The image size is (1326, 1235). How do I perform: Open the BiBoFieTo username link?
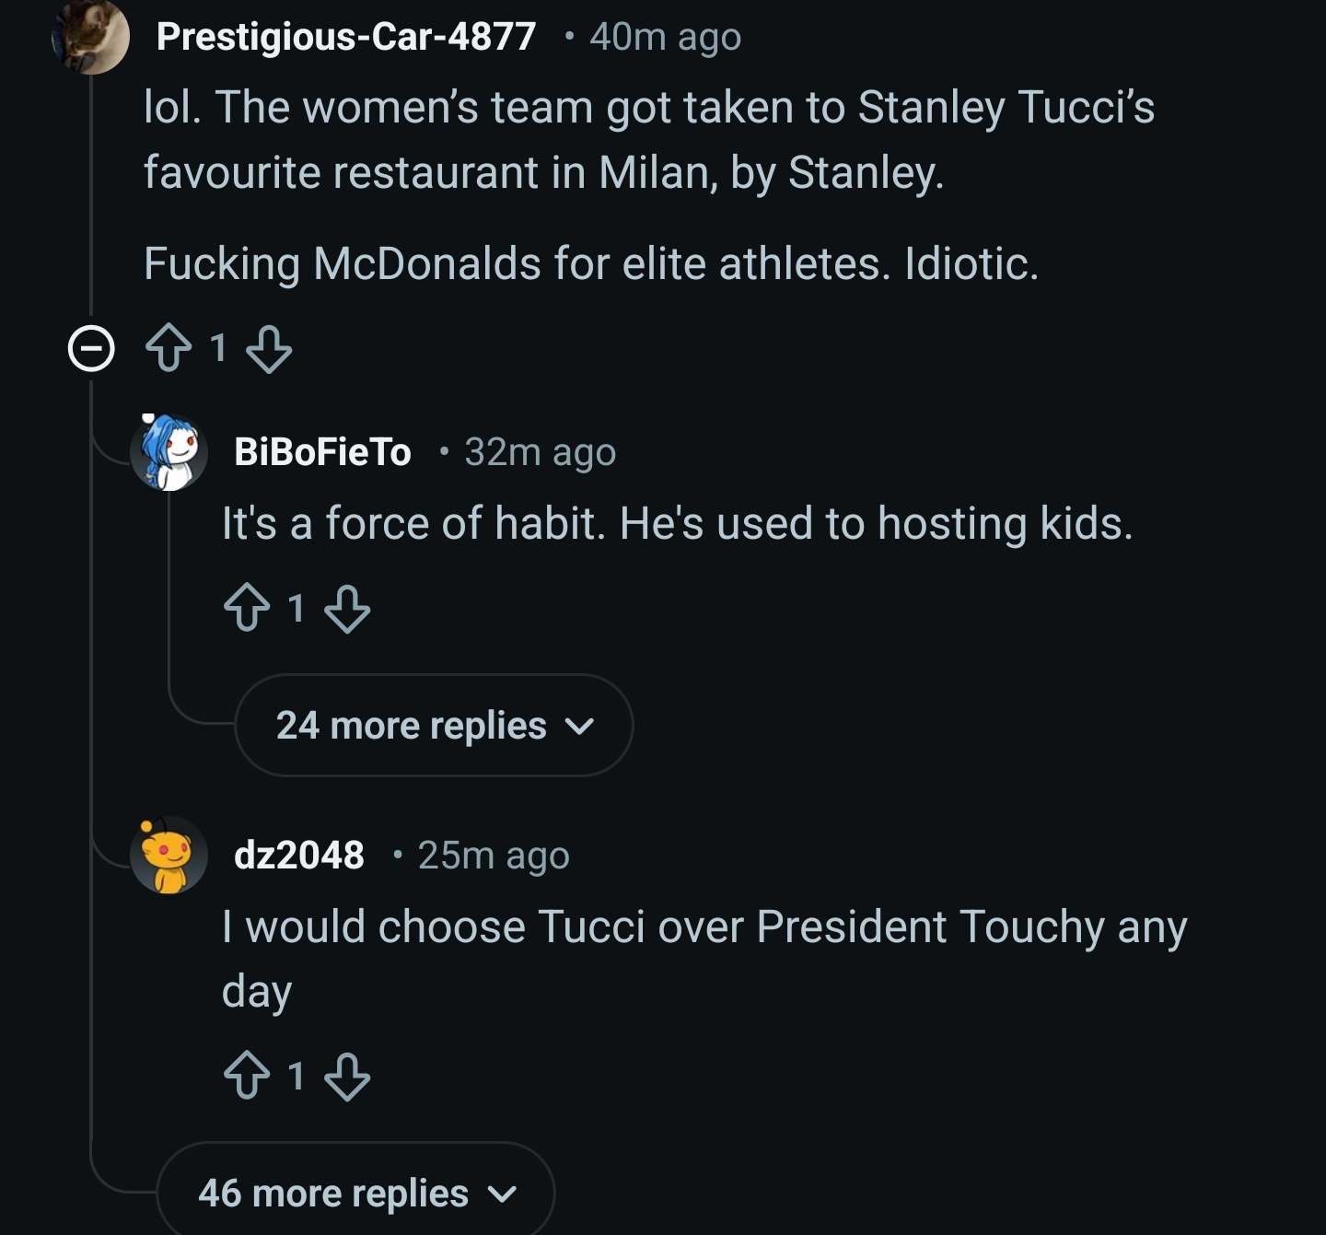322,451
